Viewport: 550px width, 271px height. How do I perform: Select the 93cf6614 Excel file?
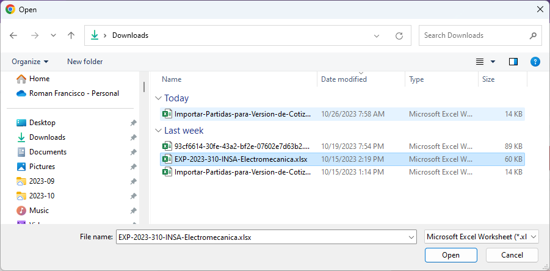click(242, 146)
